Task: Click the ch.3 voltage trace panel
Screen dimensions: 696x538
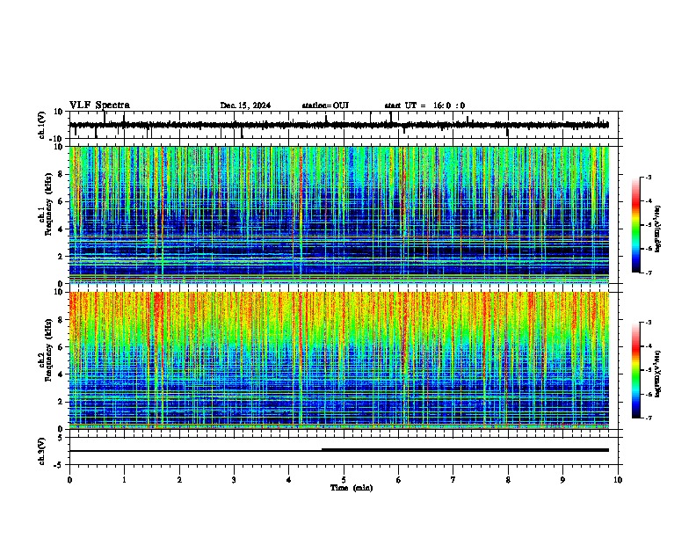Action: coord(344,451)
